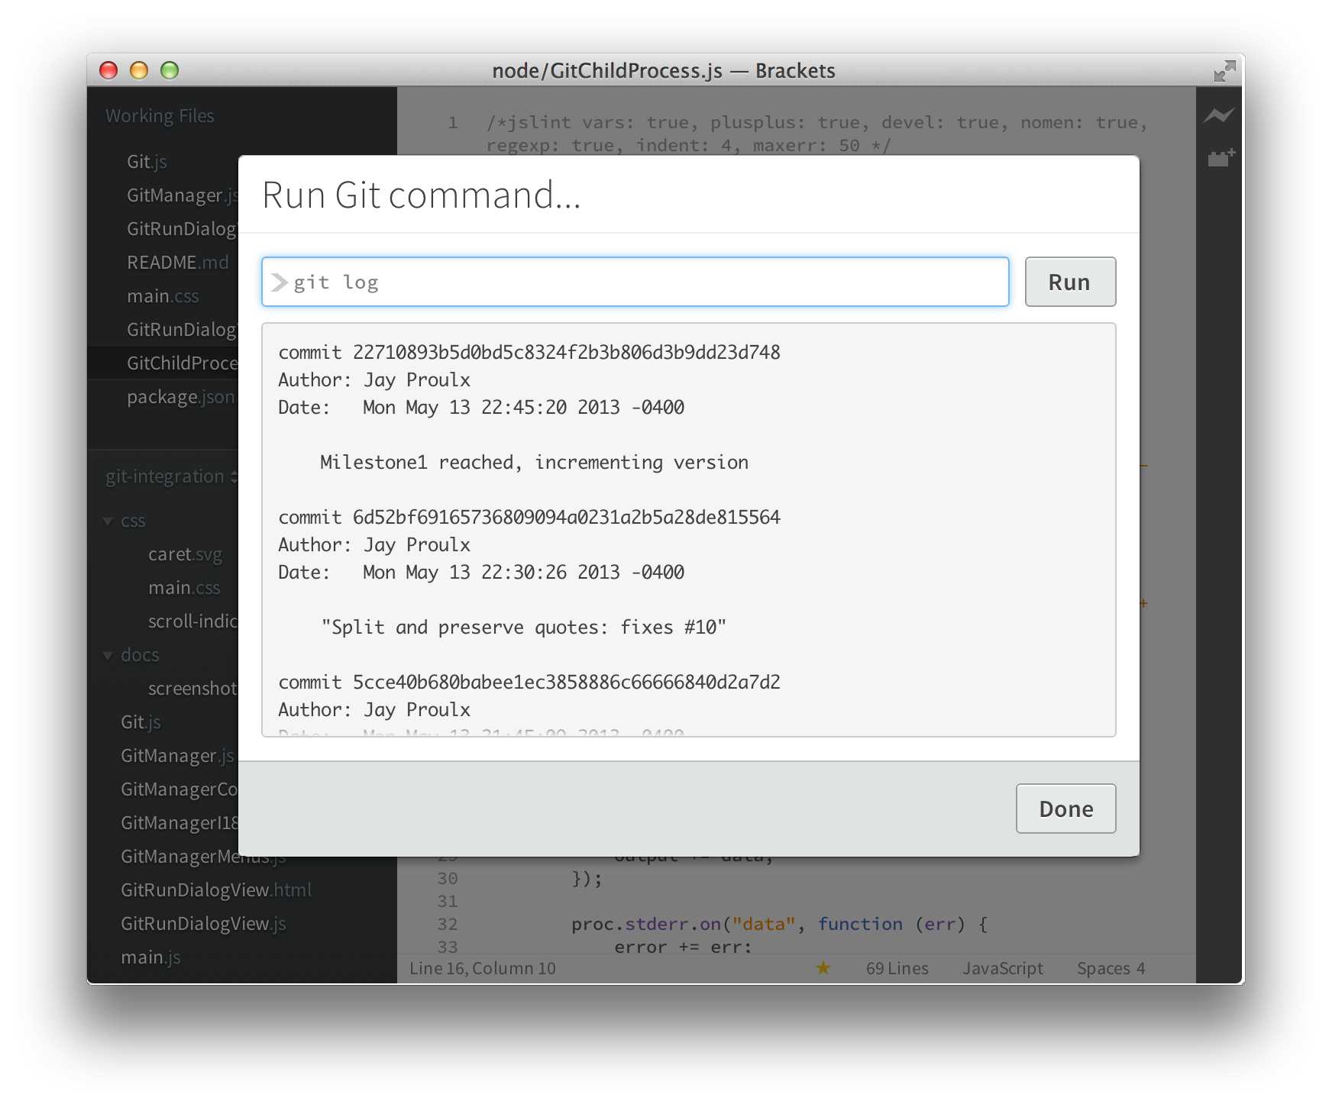Click line number 30 in the gutter
This screenshot has height=1104, width=1329.
tap(448, 879)
